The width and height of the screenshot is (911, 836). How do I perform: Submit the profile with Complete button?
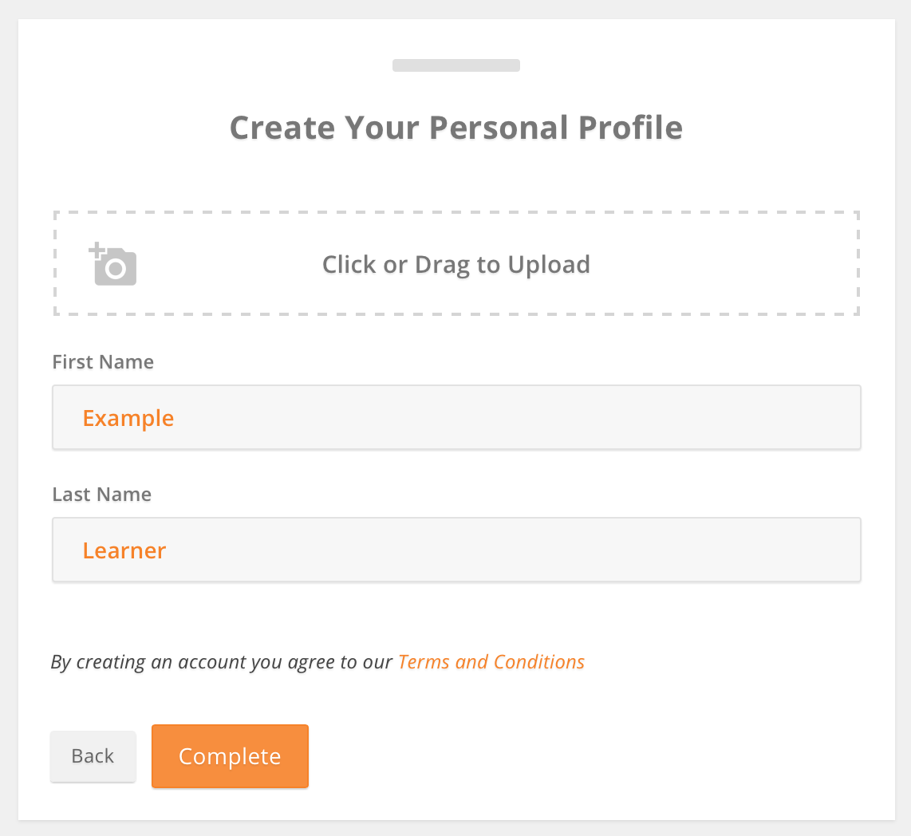[x=230, y=756]
